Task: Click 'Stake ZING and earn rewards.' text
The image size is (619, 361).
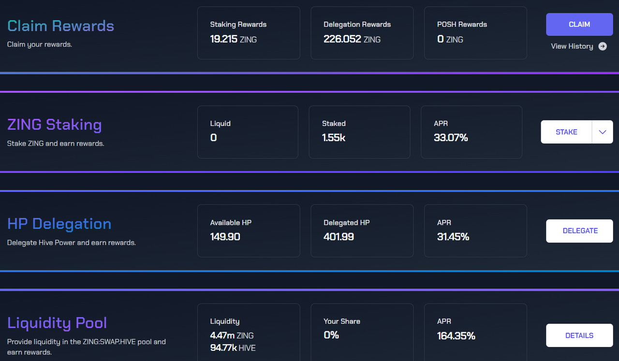Action: tap(56, 144)
